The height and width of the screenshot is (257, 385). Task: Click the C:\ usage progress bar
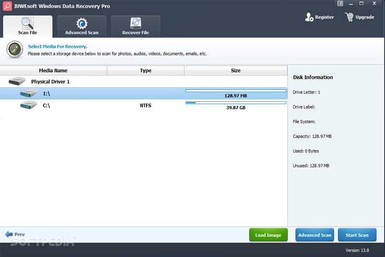pyautogui.click(x=236, y=103)
